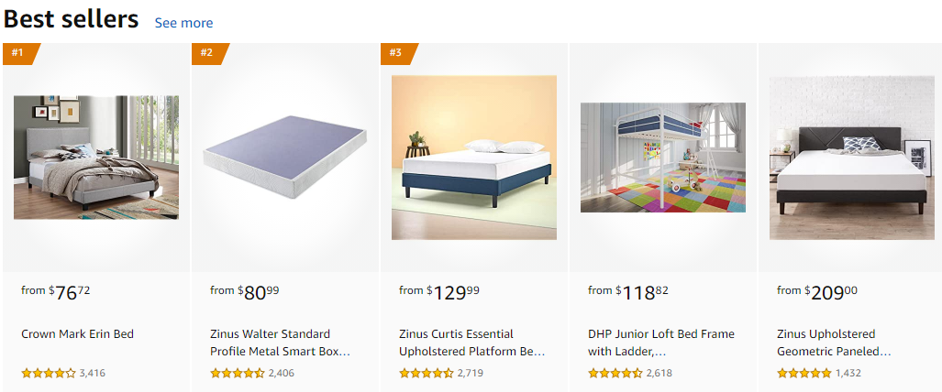Click star rating with 2,406 reviews
Screen dimensions: 942x392
[x=238, y=374]
